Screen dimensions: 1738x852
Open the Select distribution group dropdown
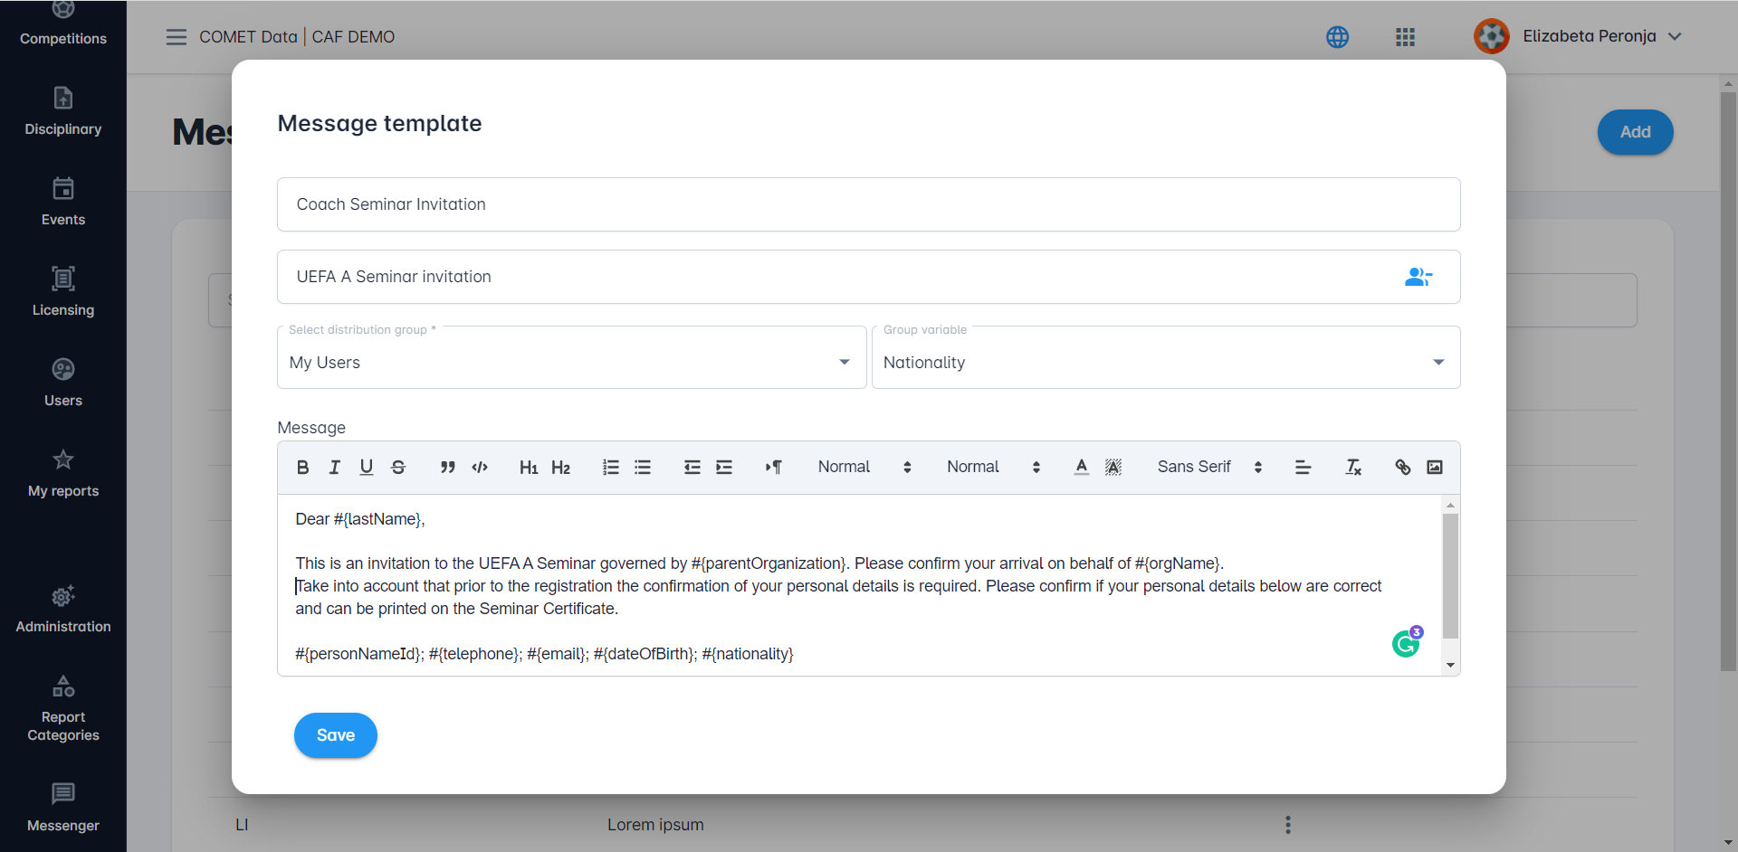(571, 362)
